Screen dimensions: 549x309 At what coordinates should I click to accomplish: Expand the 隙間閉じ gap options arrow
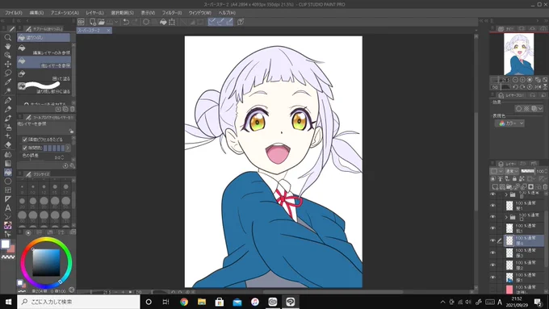pos(68,148)
